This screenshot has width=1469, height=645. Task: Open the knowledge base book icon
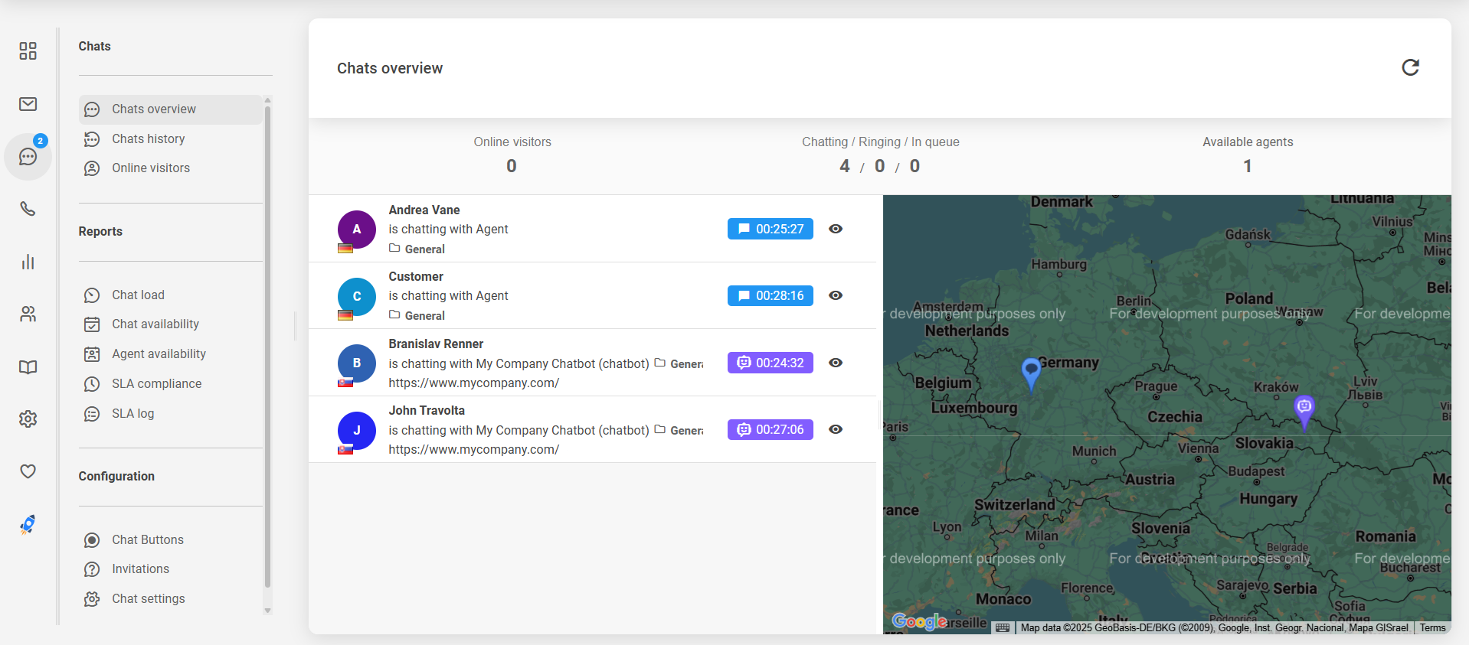pyautogui.click(x=28, y=367)
